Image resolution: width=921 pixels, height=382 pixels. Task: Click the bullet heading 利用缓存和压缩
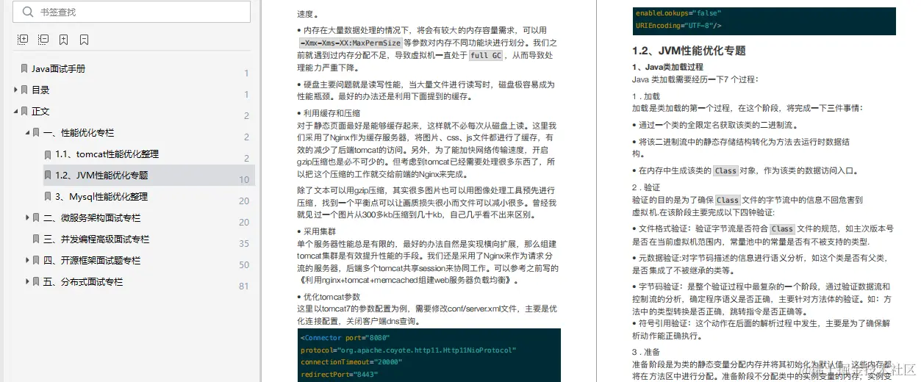tap(332, 114)
